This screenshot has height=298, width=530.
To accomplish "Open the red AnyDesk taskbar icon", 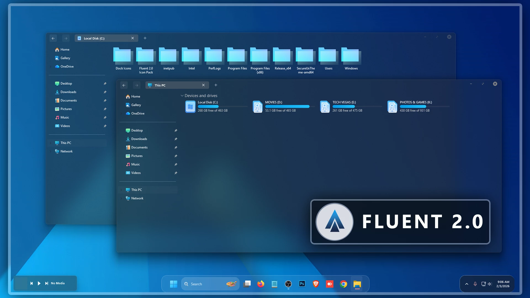I will 330,284.
